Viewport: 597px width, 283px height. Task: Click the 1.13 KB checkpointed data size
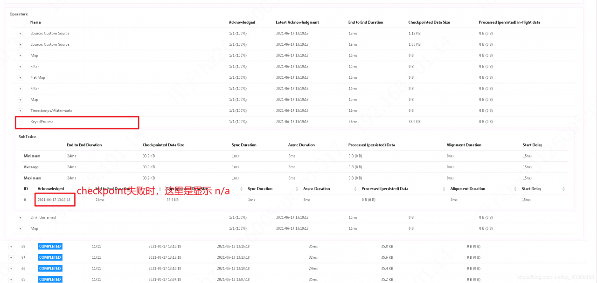pos(415,34)
